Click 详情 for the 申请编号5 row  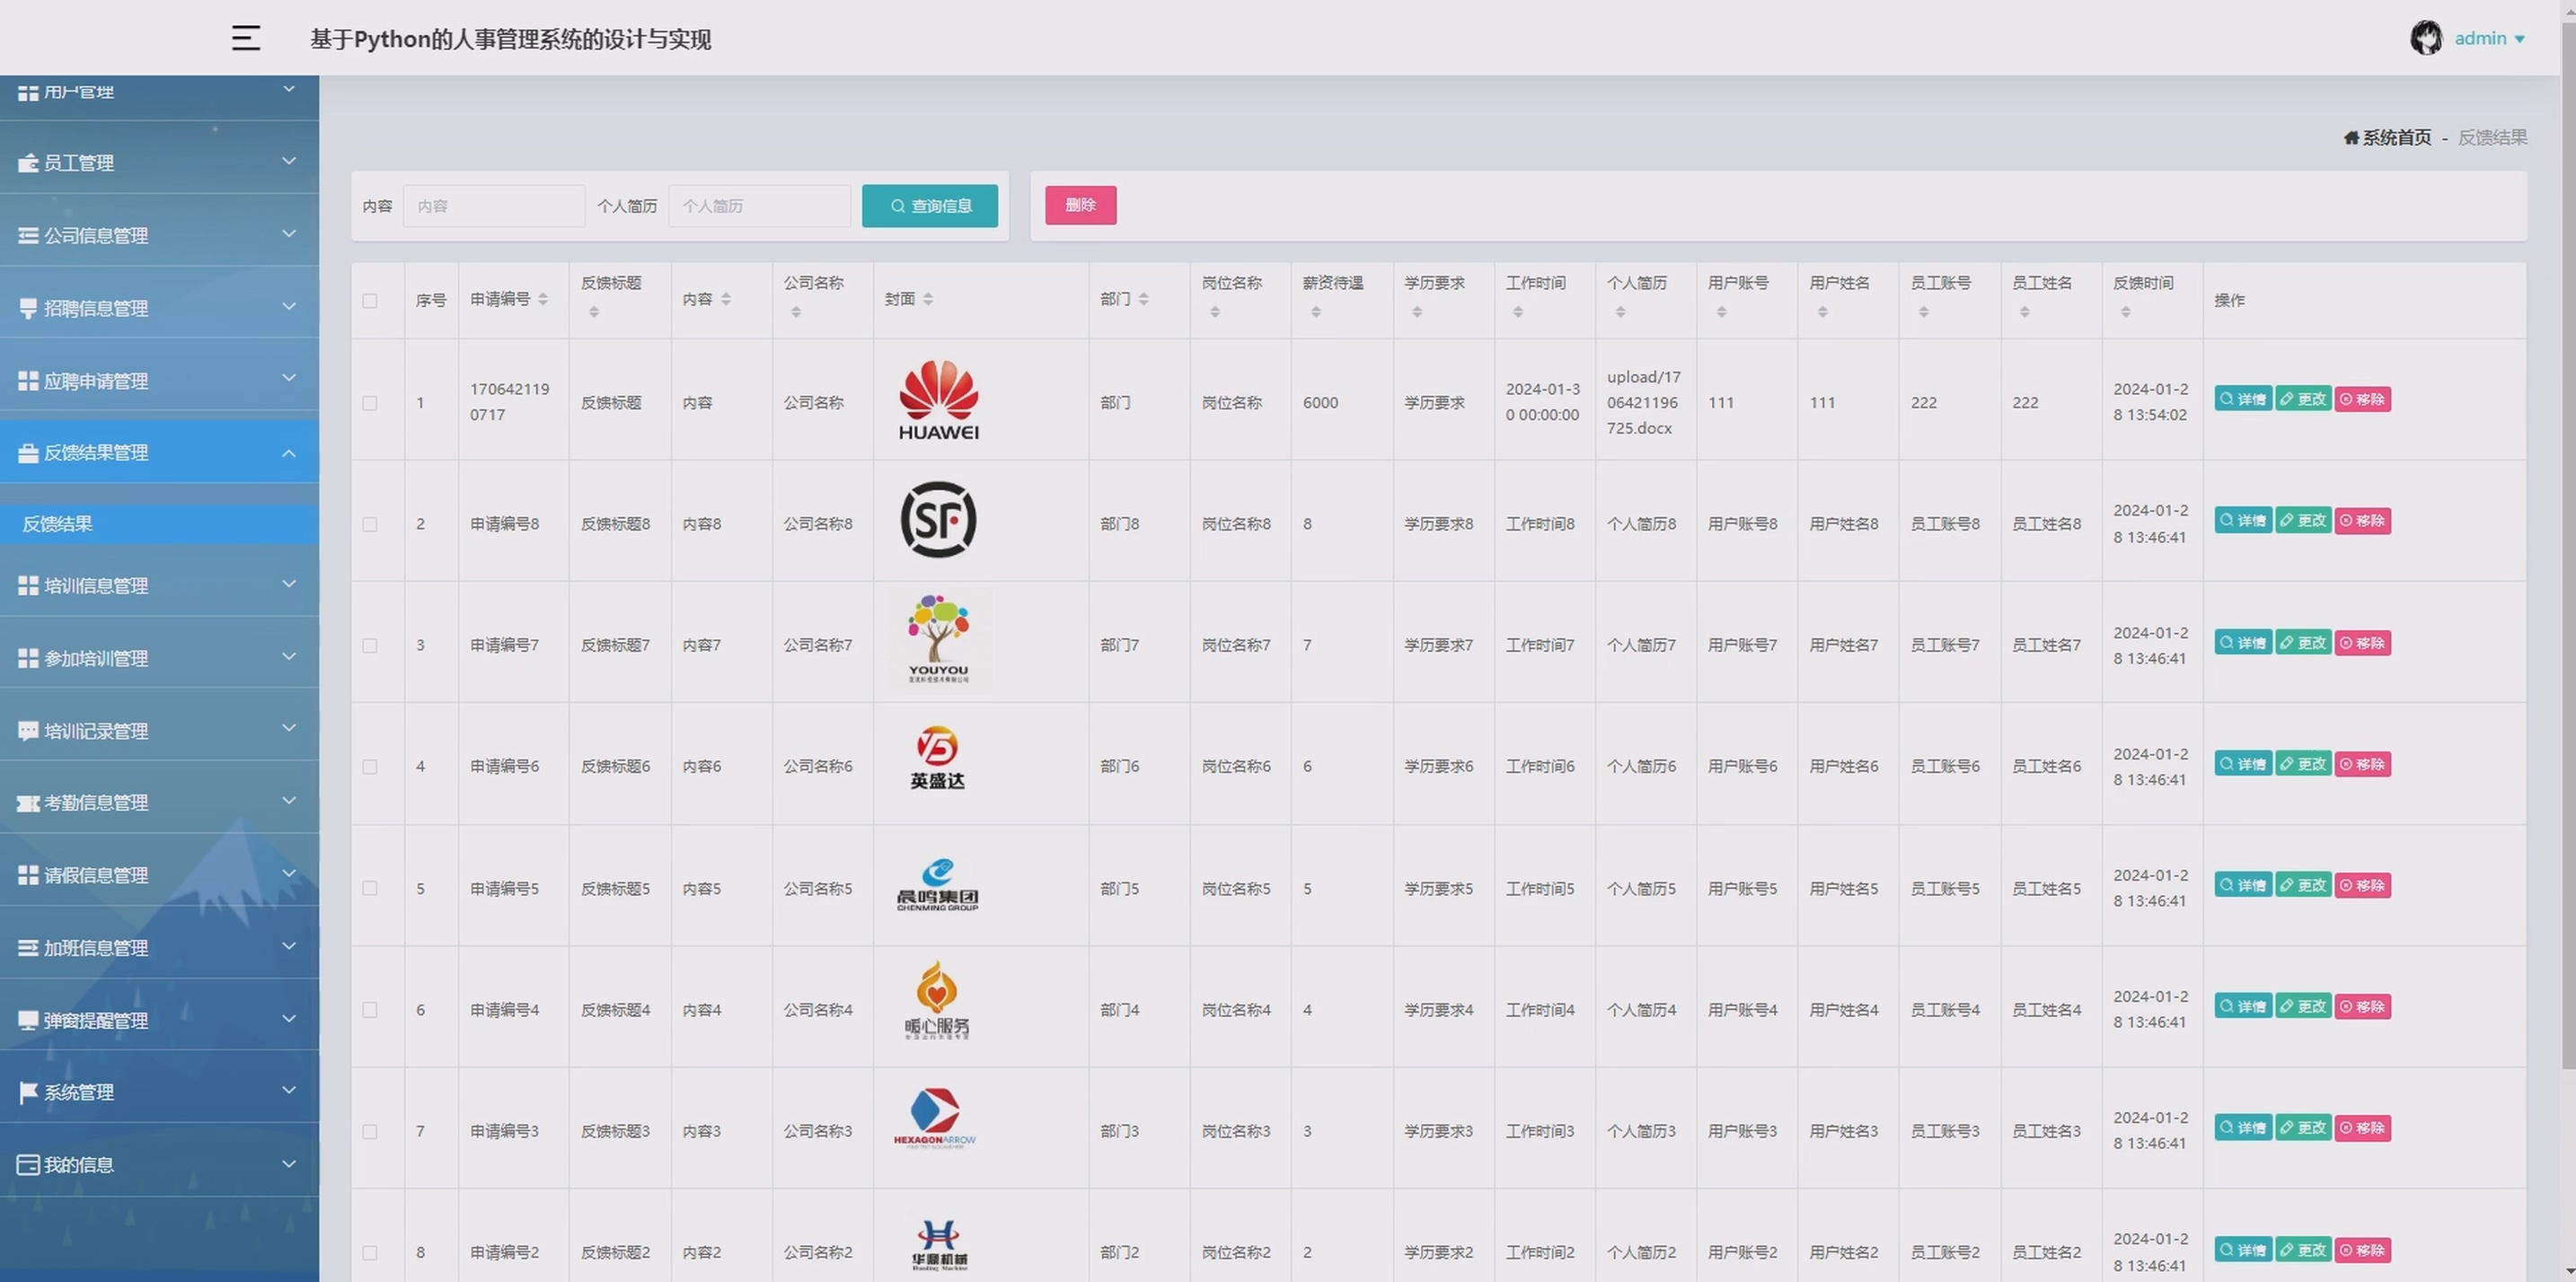coord(2243,885)
